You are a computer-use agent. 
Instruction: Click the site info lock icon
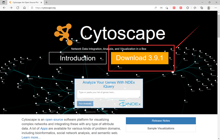[x=32, y=8]
